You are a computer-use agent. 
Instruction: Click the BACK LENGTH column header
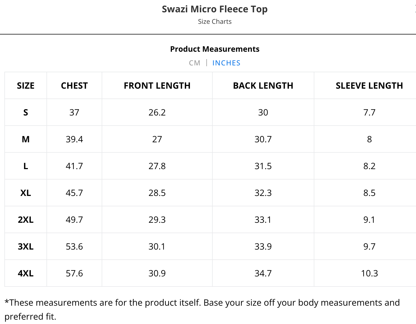tap(263, 86)
